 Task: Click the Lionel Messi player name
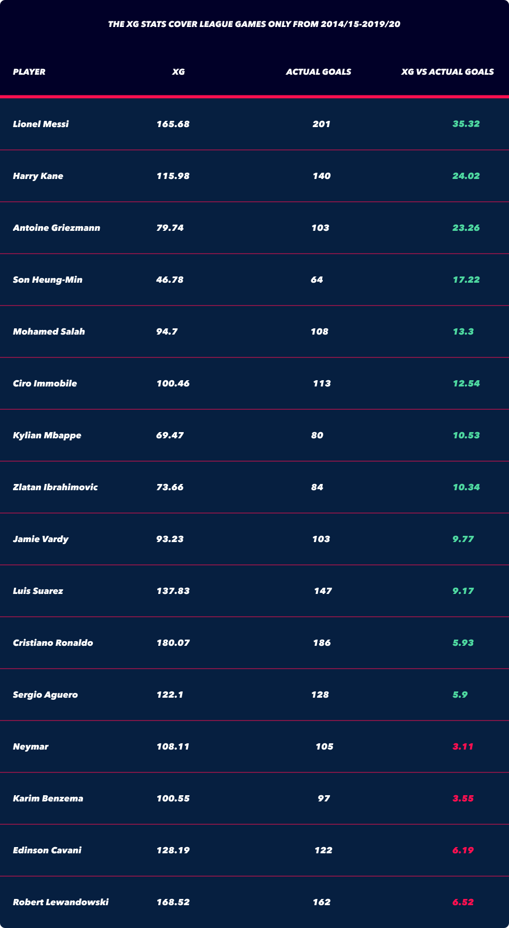40,124
